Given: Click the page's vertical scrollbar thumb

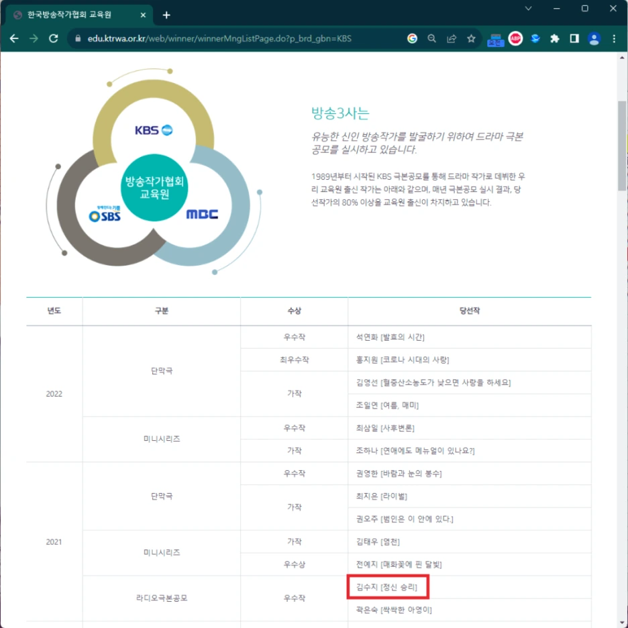Looking at the screenshot, I should (x=622, y=146).
